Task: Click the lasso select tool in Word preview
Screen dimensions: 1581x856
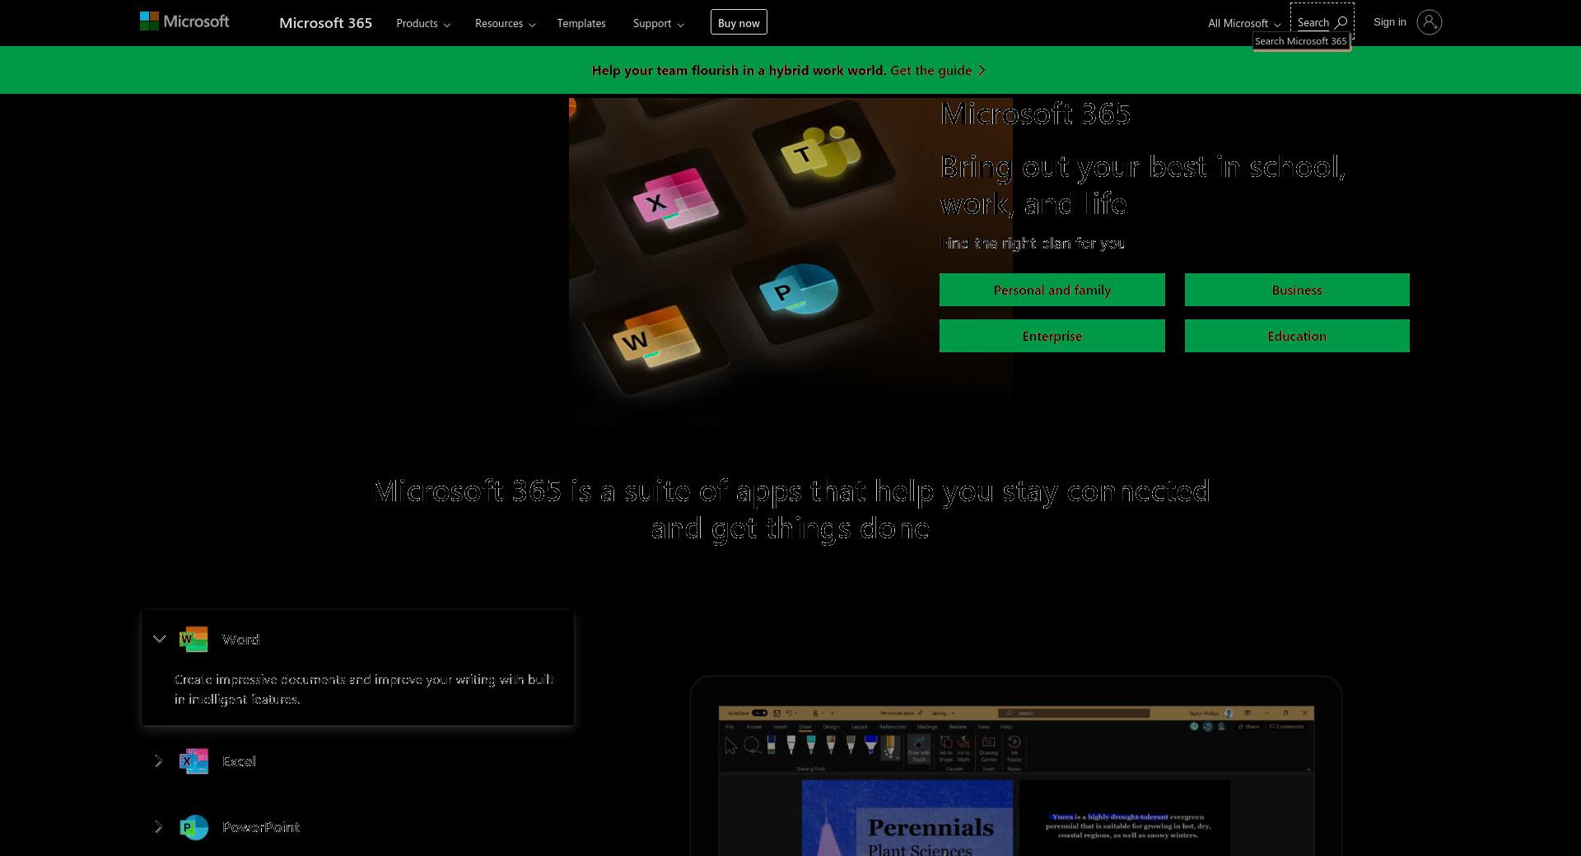Action: pos(751,745)
